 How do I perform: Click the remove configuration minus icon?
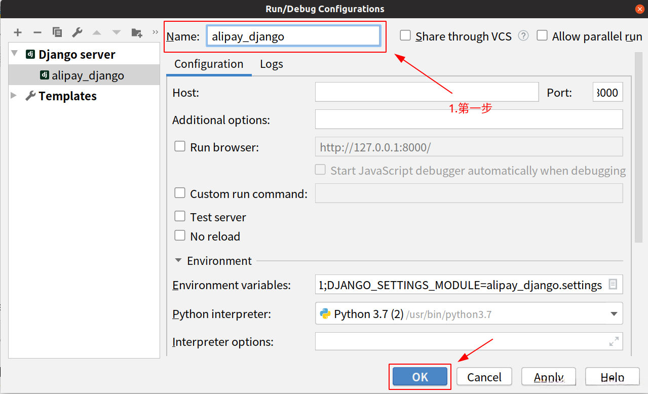[x=37, y=32]
